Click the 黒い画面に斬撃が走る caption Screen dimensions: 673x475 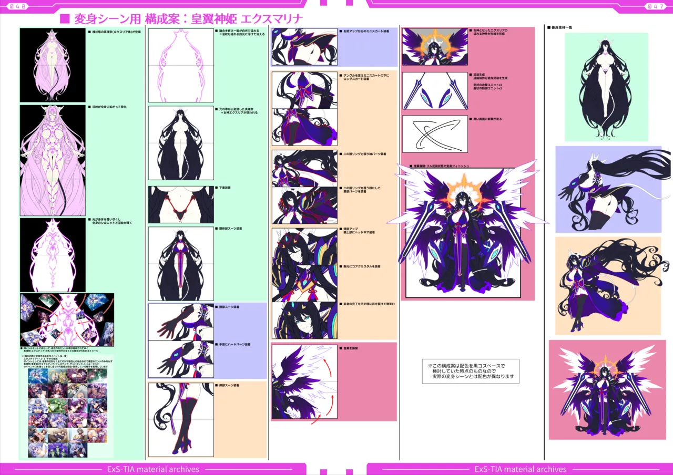coord(485,119)
